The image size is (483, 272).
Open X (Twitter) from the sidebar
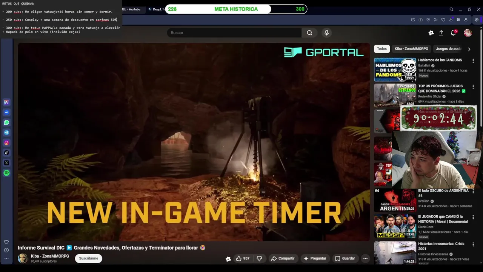pos(6,163)
